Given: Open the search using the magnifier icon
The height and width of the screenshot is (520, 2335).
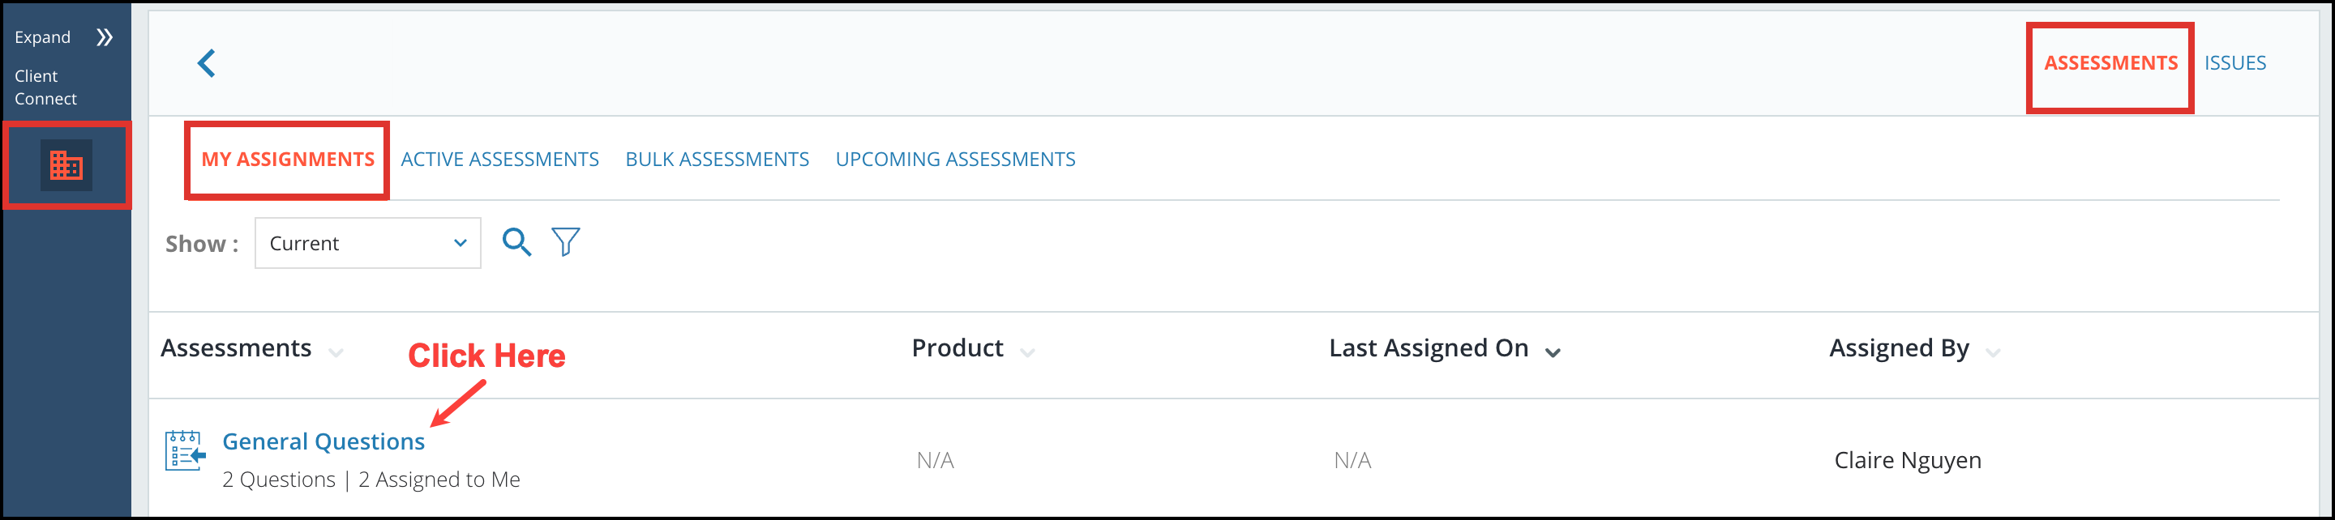Looking at the screenshot, I should pos(516,242).
